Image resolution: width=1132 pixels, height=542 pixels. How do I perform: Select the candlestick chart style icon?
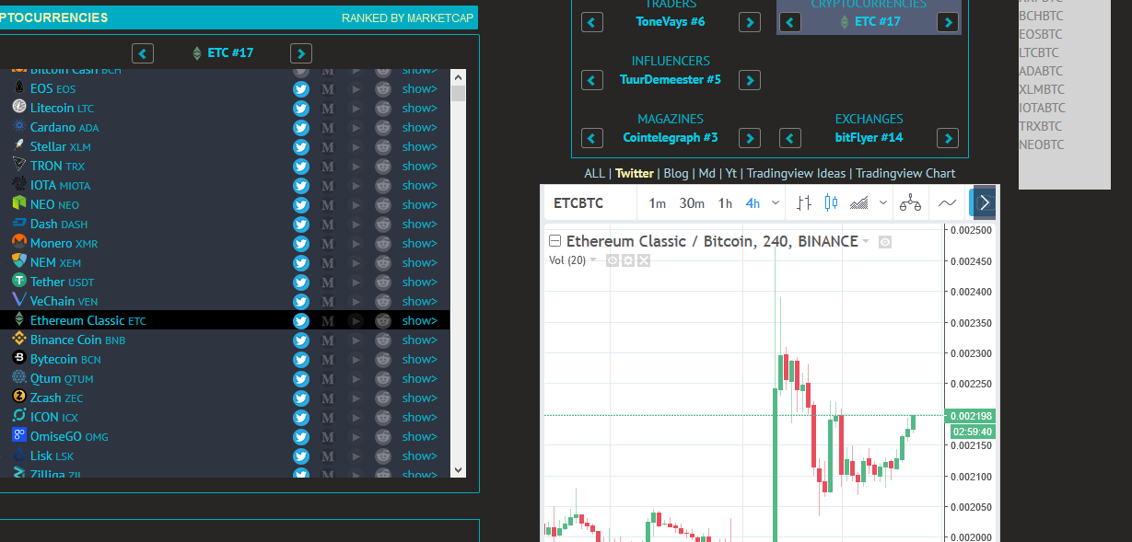(831, 202)
